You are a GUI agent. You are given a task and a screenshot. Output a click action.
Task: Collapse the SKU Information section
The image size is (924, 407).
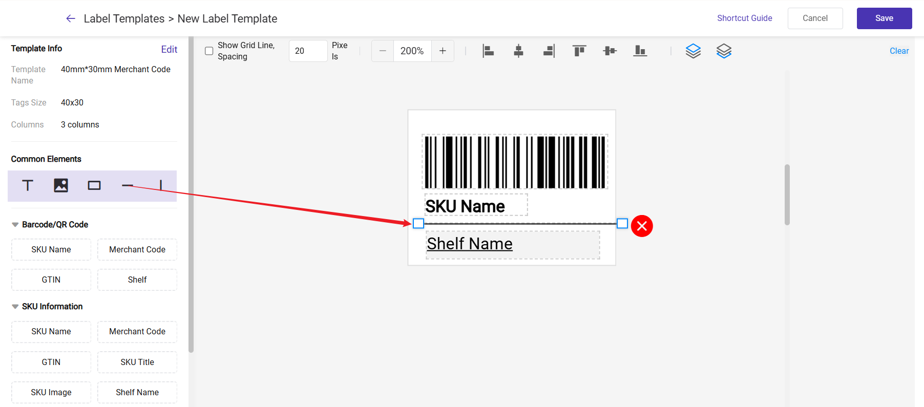click(x=15, y=307)
